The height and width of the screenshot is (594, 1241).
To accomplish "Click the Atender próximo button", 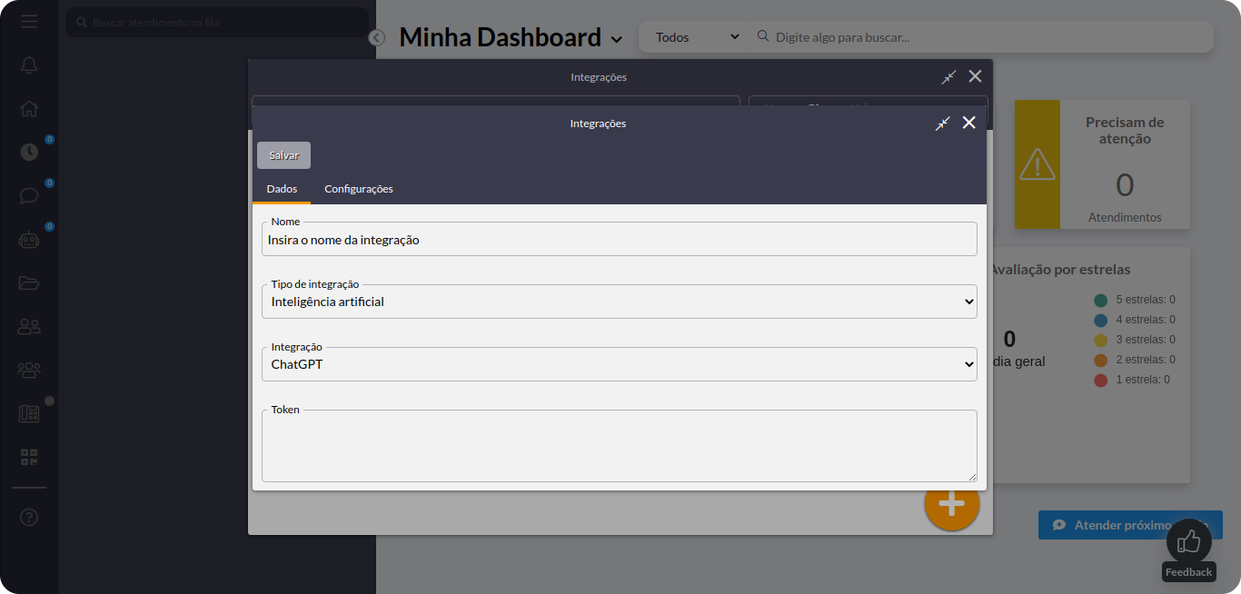I will point(1130,525).
